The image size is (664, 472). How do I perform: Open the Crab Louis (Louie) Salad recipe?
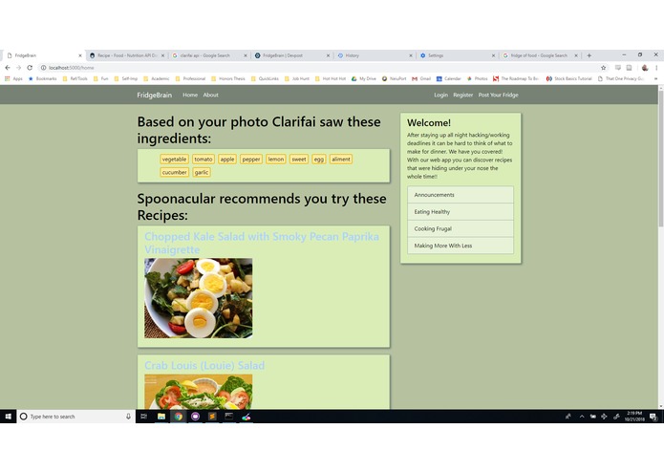coord(204,365)
